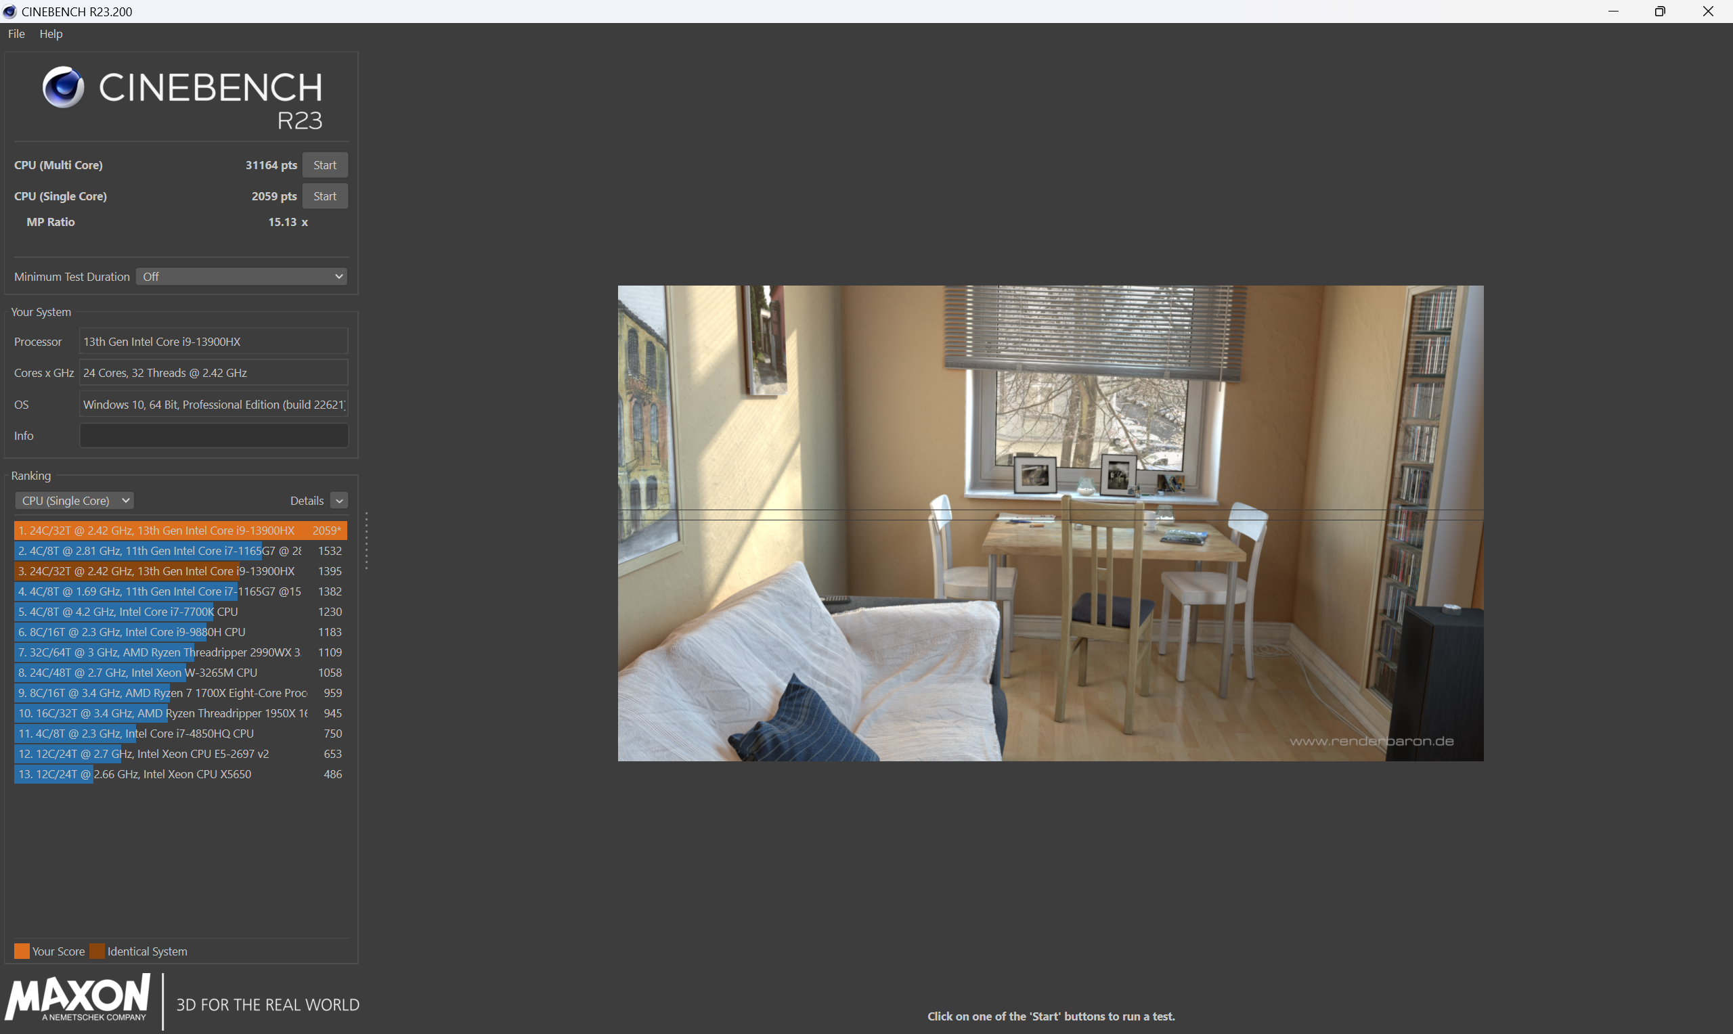
Task: Click the status bar hint text
Action: click(1051, 1016)
